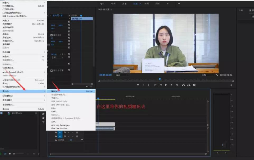Image resolution: width=254 pixels, height=160 pixels.
Task: Tick the unchecked checkbox in Effect Controls
Action: click(51, 70)
